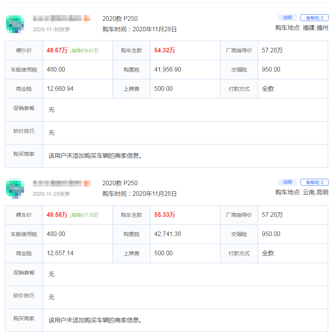
Task: Click the 2020-11-29发表 date
Action: (x=51, y=194)
